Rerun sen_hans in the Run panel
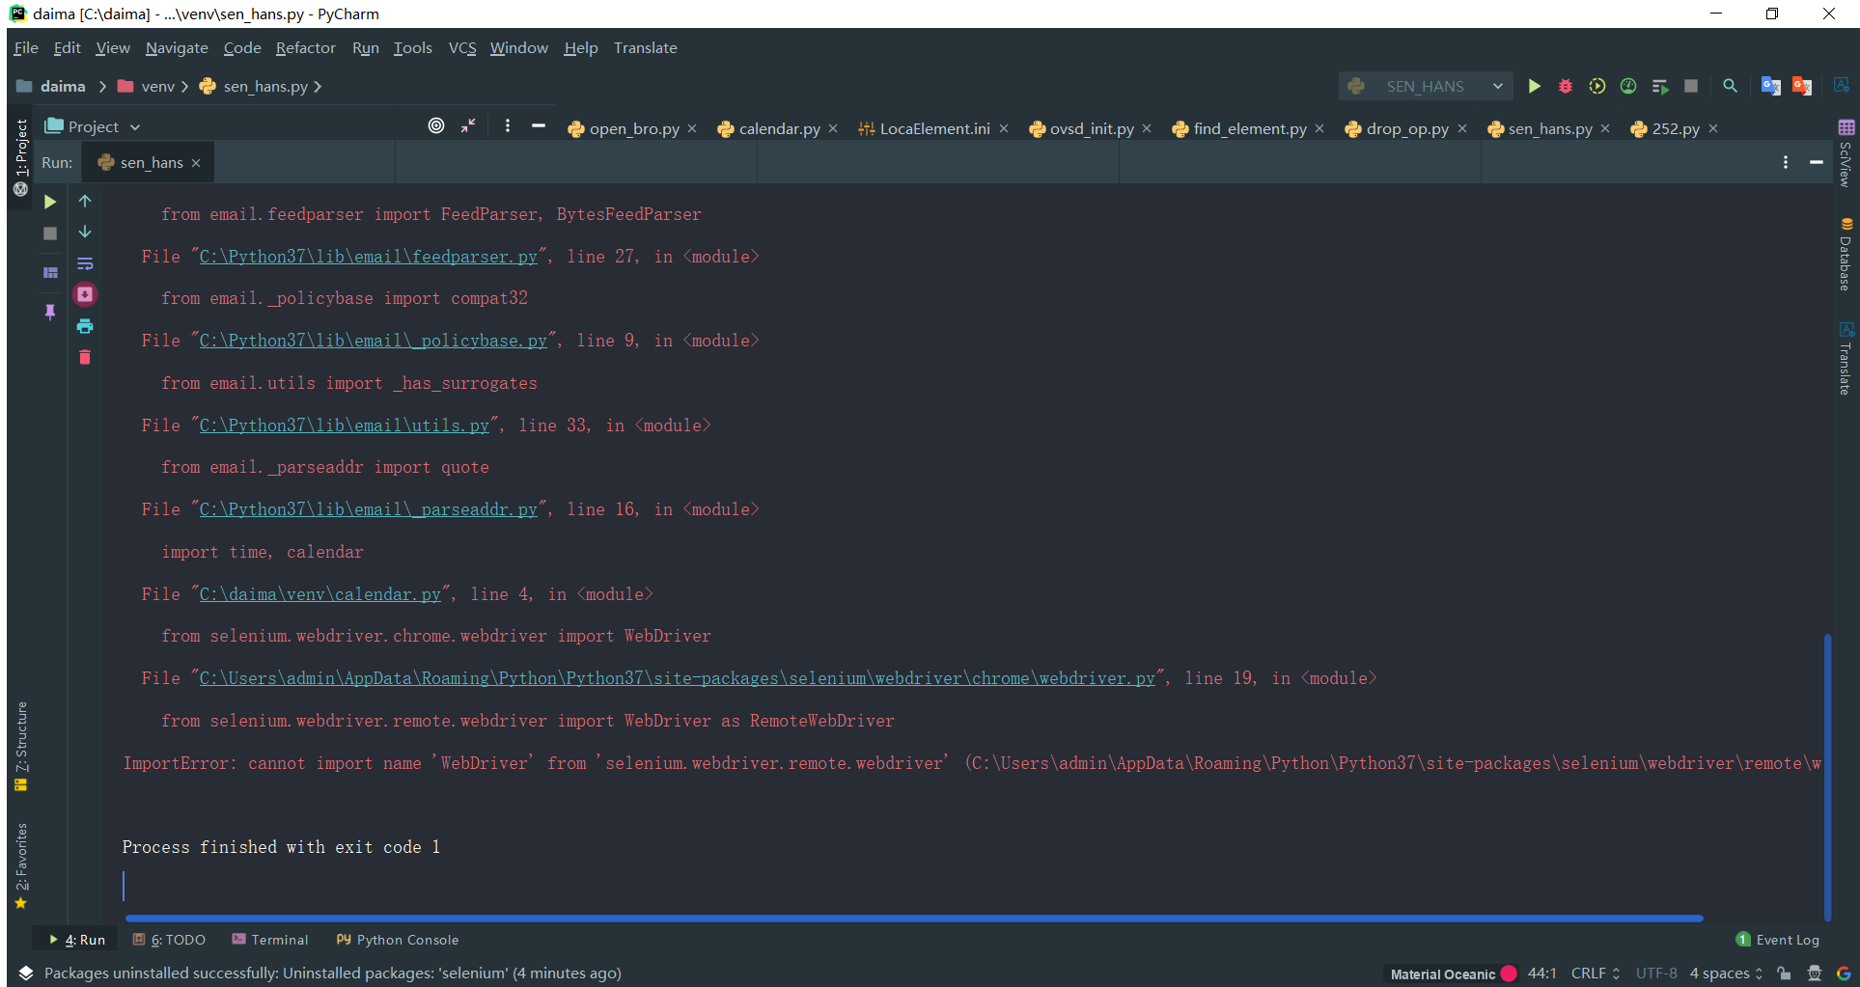This screenshot has height=987, width=1860. click(50, 202)
